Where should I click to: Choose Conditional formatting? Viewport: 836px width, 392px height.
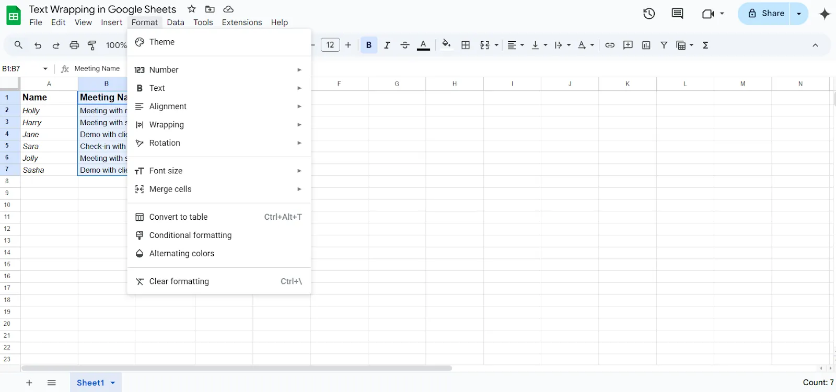(219, 235)
